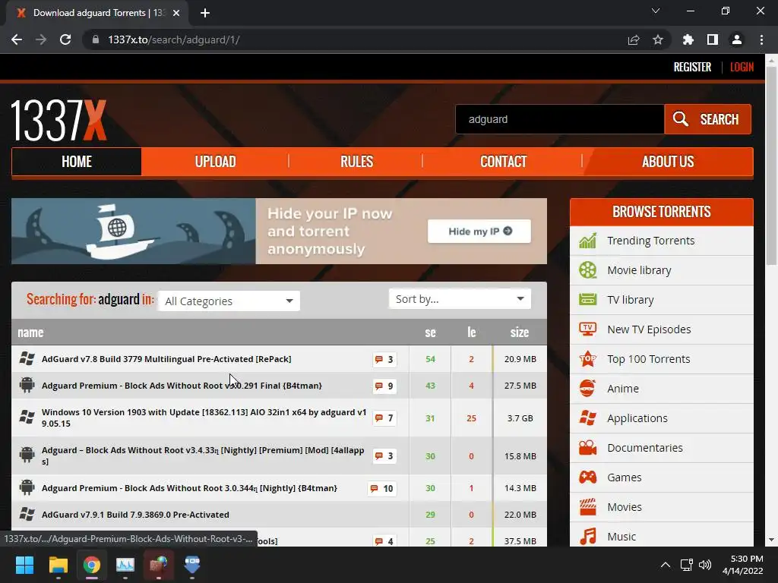The height and width of the screenshot is (583, 778).
Task: Open Windows 10 Version 1903 AIO torrent link
Action: point(204,418)
